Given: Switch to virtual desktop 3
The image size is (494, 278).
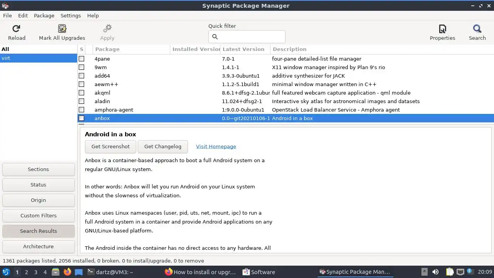Looking at the screenshot, I should click(x=36, y=272).
